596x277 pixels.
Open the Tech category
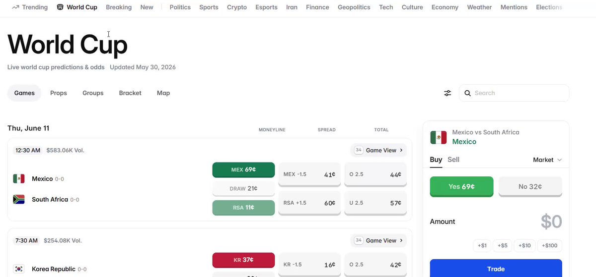tap(386, 7)
